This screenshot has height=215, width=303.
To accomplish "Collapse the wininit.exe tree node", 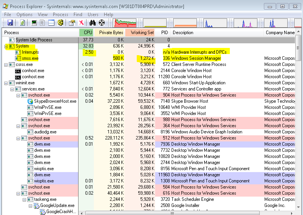I will (6, 83).
